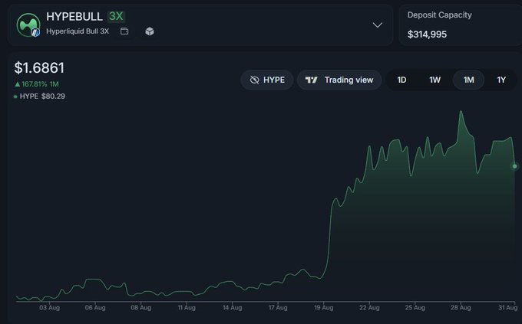Image resolution: width=522 pixels, height=324 pixels.
Task: Select the 1Y timeframe
Action: pyautogui.click(x=501, y=80)
